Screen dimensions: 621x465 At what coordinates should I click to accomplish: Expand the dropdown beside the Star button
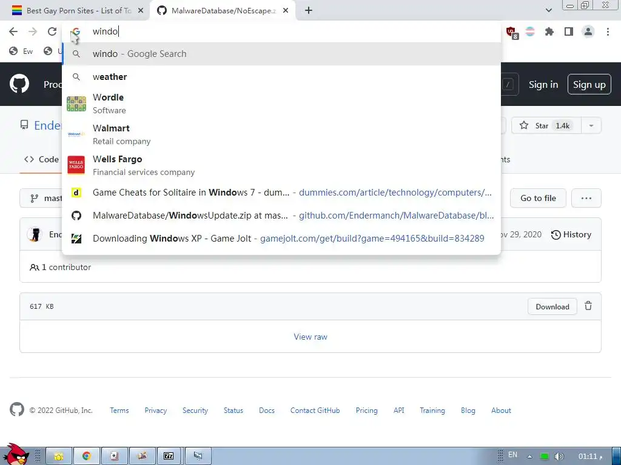591,126
